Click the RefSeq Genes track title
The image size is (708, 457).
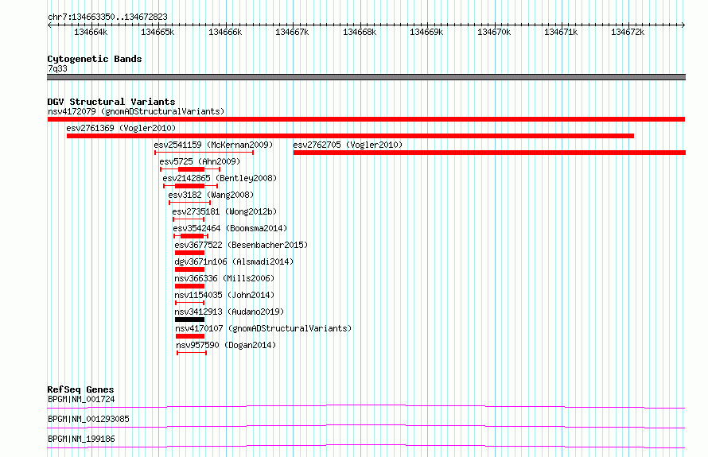[80, 389]
